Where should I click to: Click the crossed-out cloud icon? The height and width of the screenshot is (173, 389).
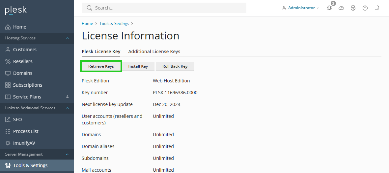click(341, 8)
